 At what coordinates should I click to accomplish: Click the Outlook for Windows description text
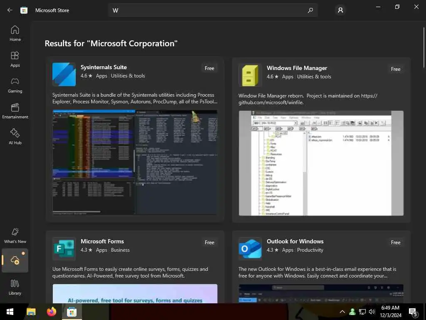[317, 272]
